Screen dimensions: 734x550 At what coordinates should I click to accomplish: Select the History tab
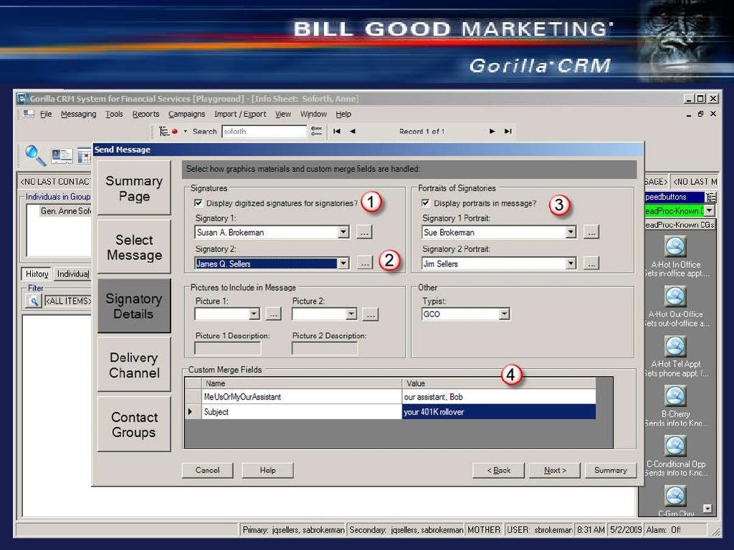tap(37, 274)
